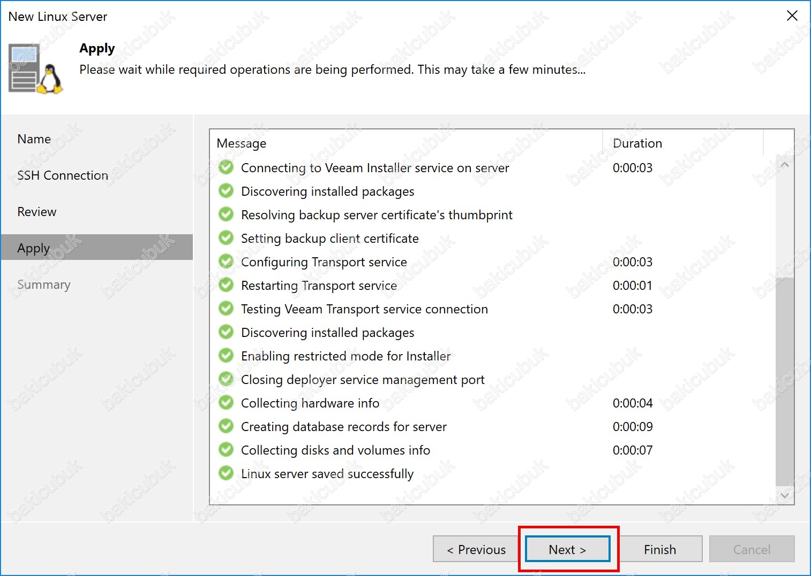
Task: Select 'Collecting hardware info' row
Action: tap(492, 403)
